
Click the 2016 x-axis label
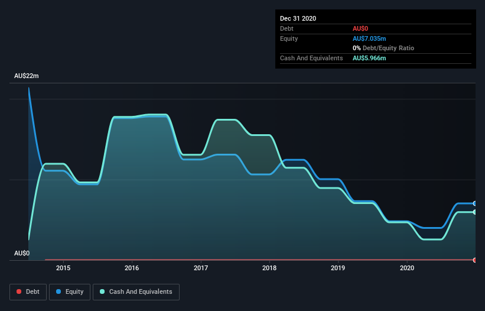132,268
